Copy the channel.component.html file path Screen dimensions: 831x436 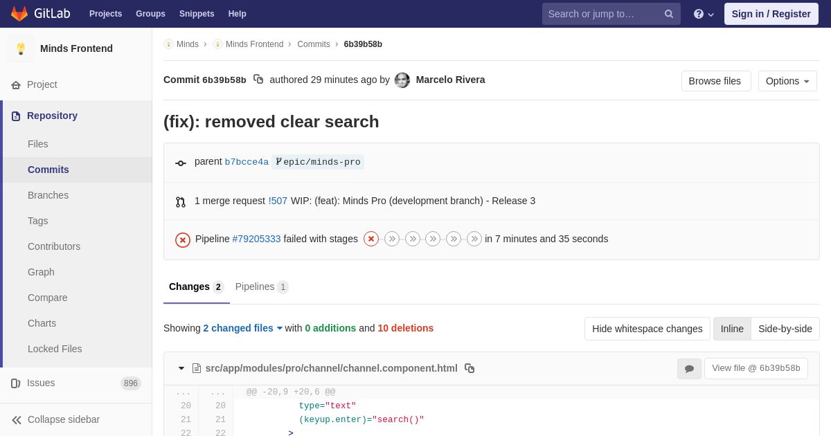click(x=470, y=368)
